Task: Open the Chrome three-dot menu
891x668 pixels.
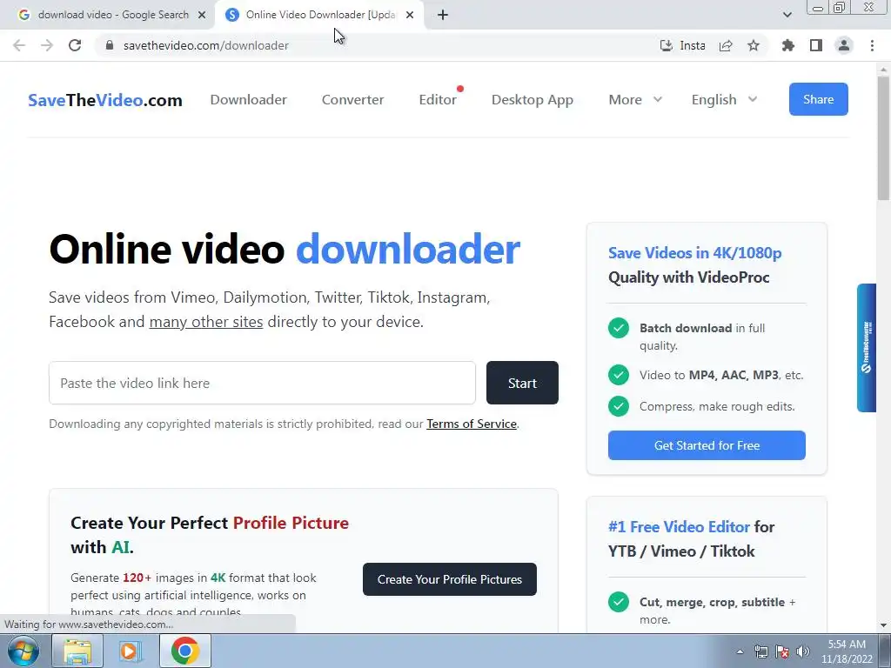Action: point(872,45)
